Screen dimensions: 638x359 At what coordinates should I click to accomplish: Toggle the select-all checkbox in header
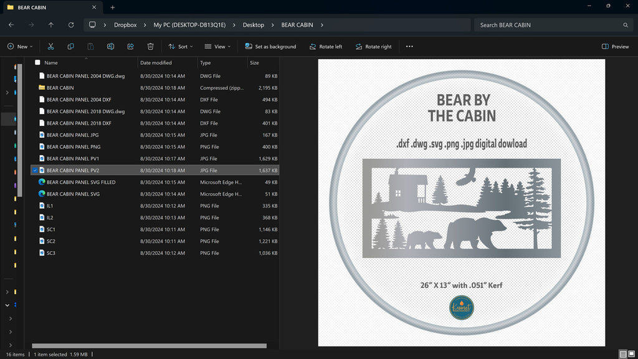point(37,62)
